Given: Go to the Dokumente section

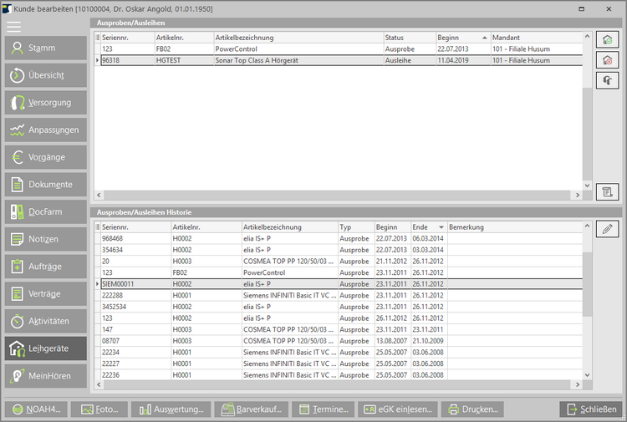Looking at the screenshot, I should point(45,185).
